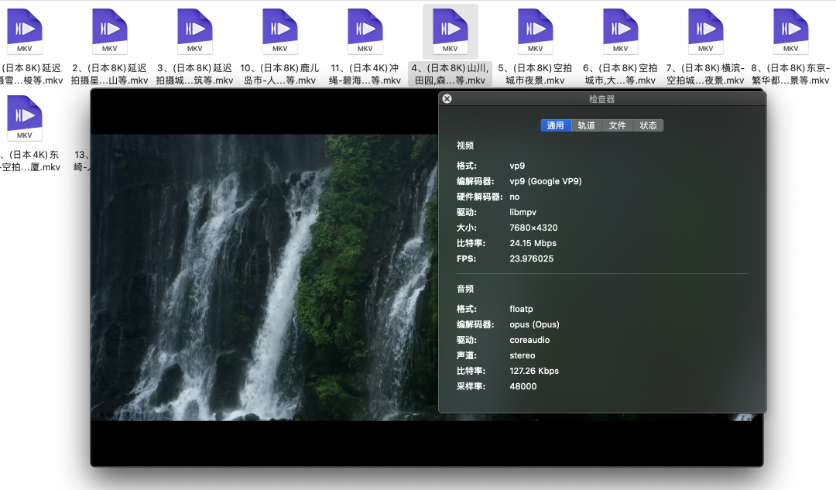836x490 pixels.
Task: Click the waterfall video playback area
Action: 264,277
